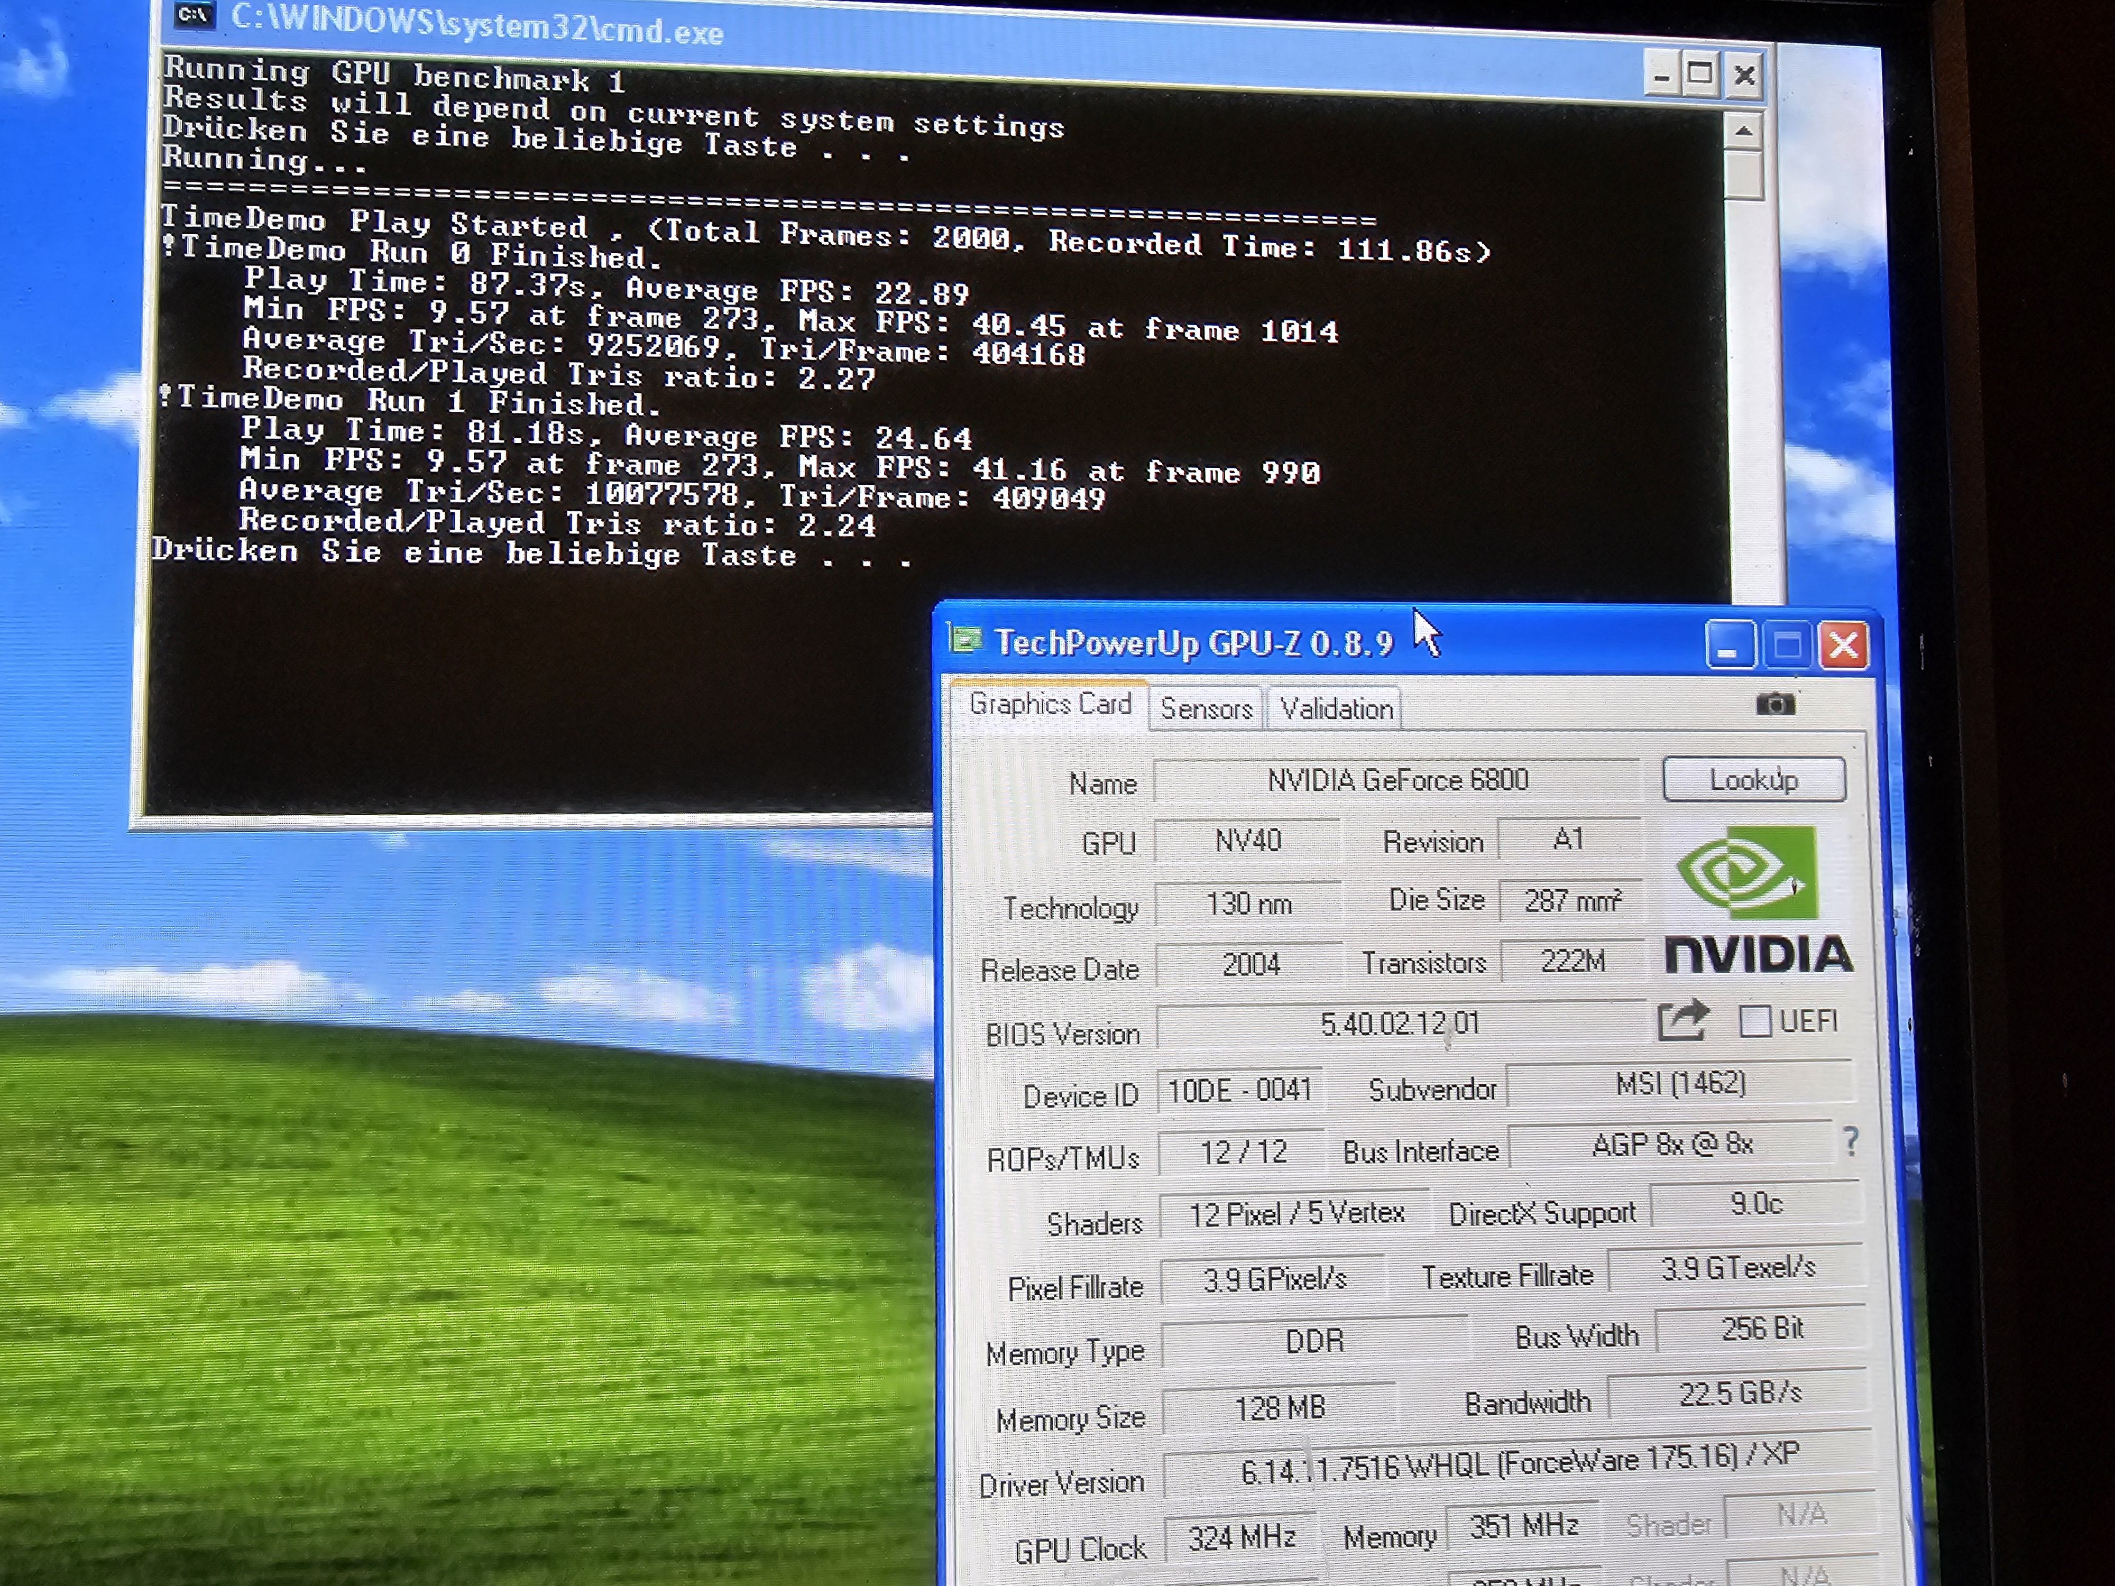
Task: Switch to the Sensors tab
Action: coord(1206,708)
